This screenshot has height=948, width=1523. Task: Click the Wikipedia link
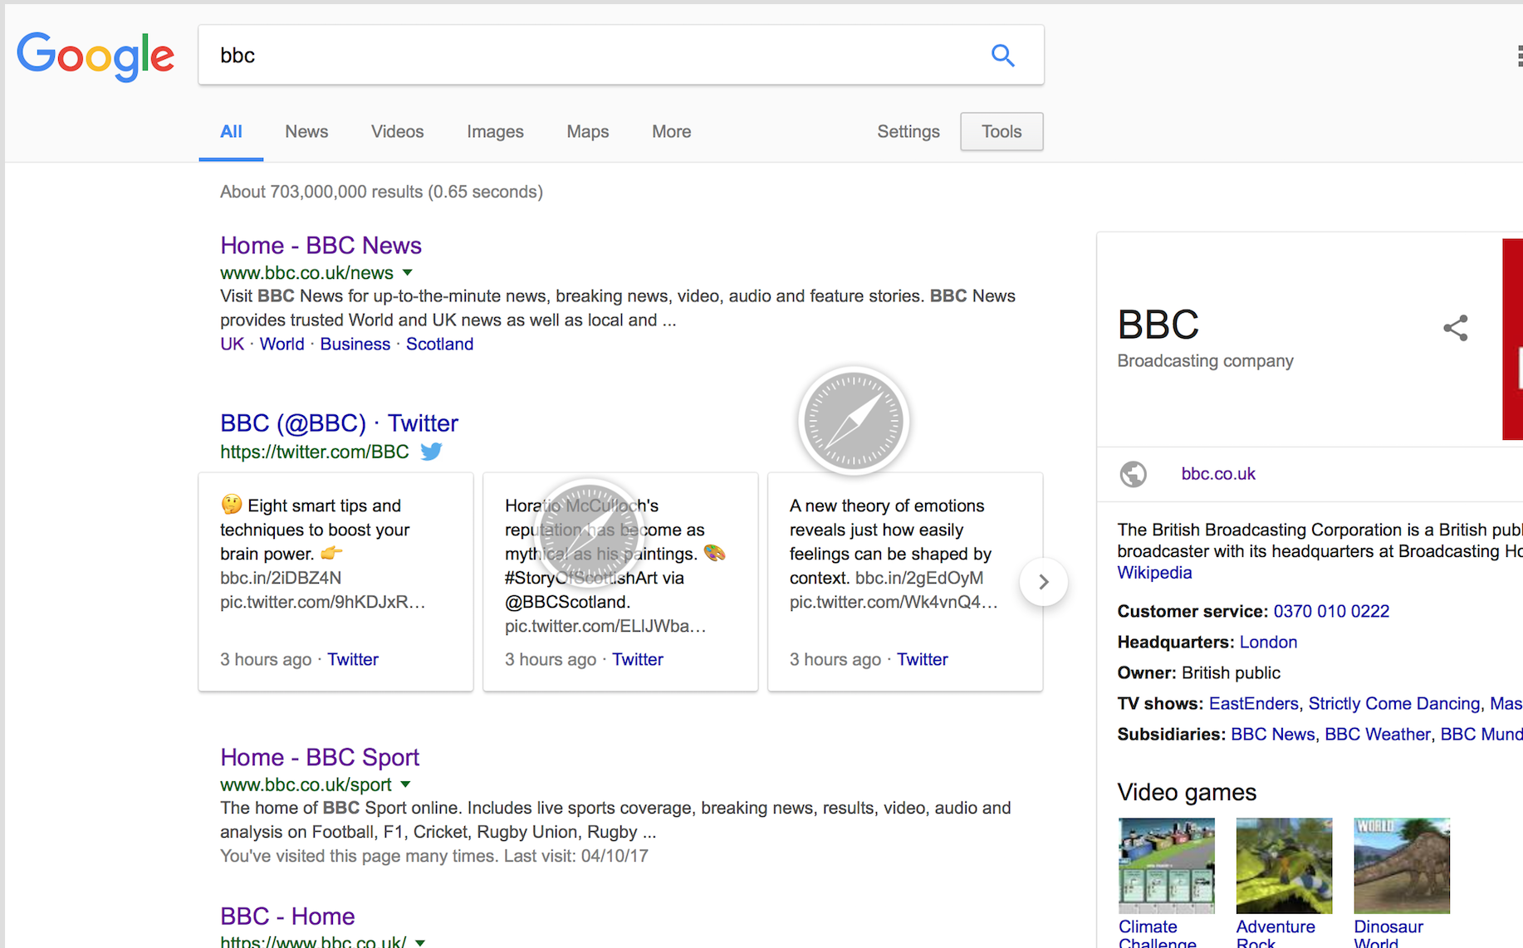click(x=1154, y=573)
